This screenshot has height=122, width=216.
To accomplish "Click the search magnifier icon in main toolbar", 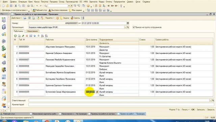I will click(x=46, y=6).
